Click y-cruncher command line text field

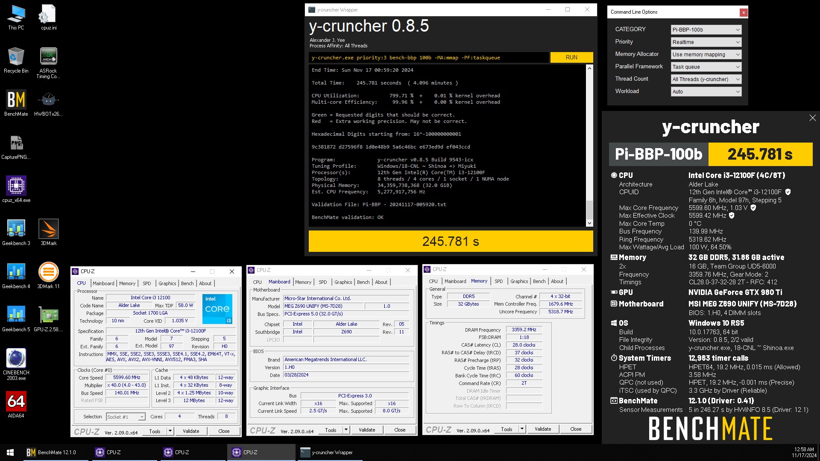428,58
